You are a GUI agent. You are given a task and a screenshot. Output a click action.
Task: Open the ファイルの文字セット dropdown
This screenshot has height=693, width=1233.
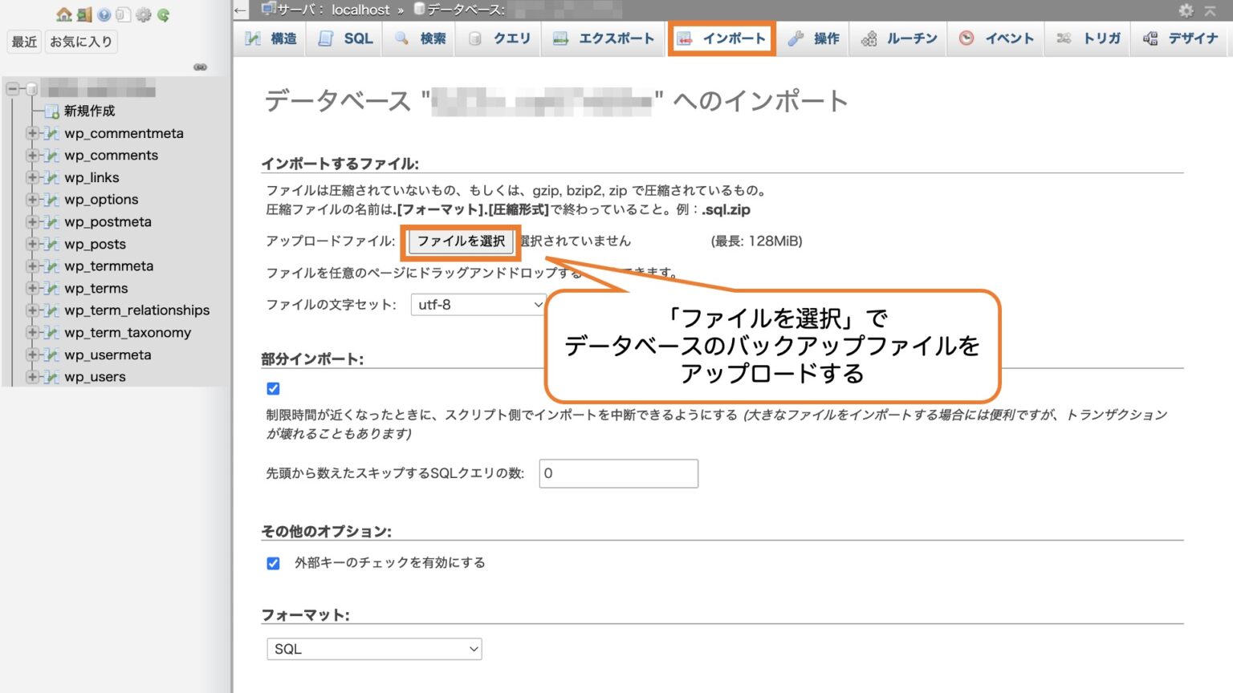(x=478, y=304)
